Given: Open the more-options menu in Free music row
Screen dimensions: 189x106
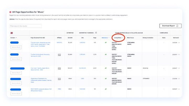Looking at the screenshot, I should click(x=179, y=68).
